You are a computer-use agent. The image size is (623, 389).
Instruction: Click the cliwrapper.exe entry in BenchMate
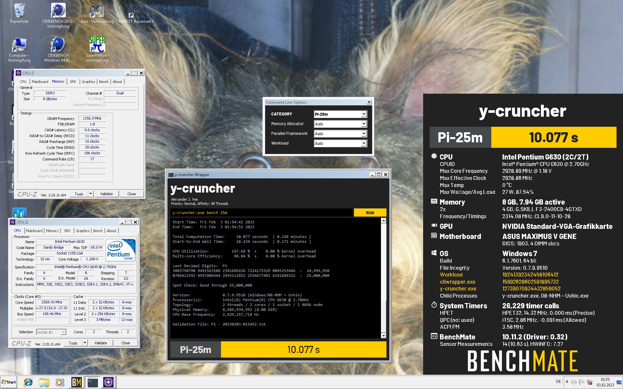pos(458,282)
